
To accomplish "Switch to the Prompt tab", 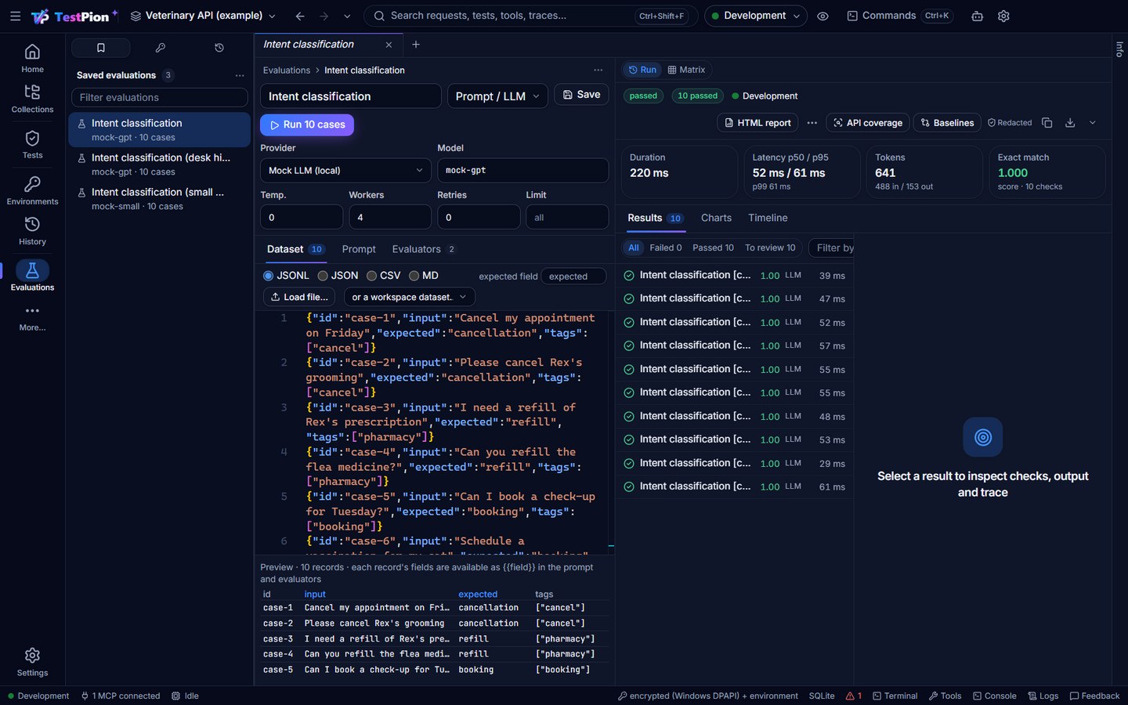I will point(359,249).
